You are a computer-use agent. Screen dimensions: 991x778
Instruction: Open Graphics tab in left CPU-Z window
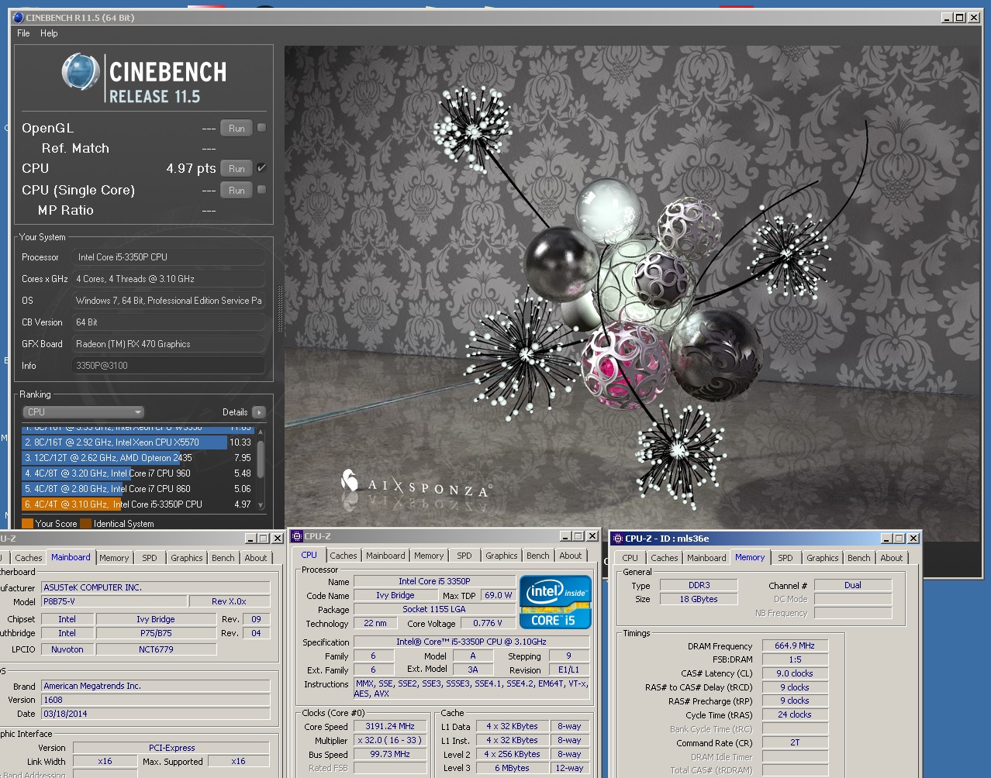187,558
